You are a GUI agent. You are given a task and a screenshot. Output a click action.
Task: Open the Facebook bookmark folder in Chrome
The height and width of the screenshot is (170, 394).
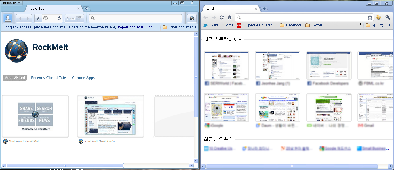click(x=291, y=25)
